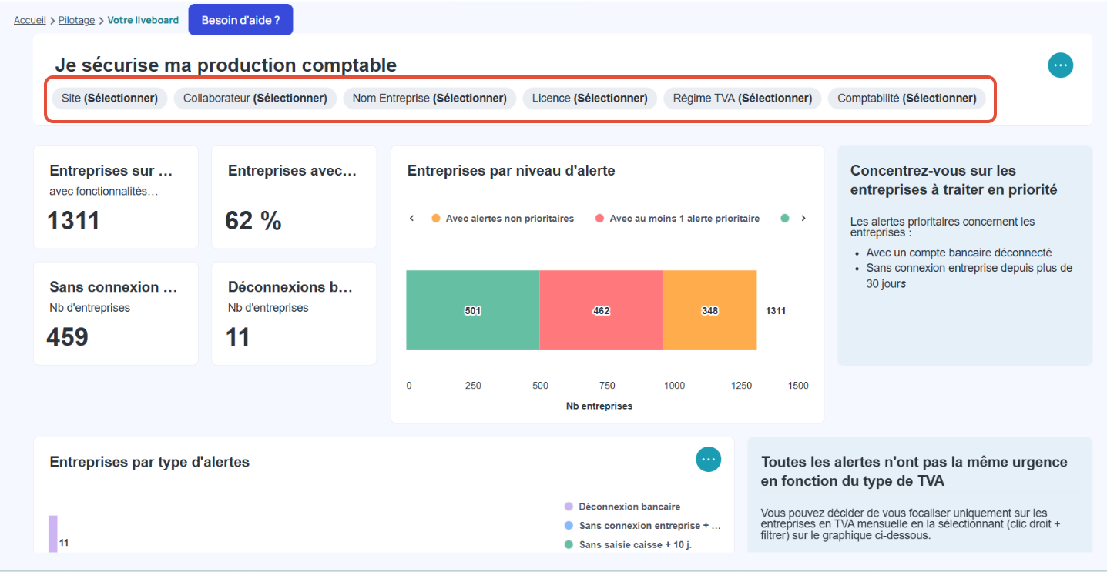The width and height of the screenshot is (1107, 572).
Task: Open the Nom Entreprise filter selector
Action: pyautogui.click(x=429, y=99)
